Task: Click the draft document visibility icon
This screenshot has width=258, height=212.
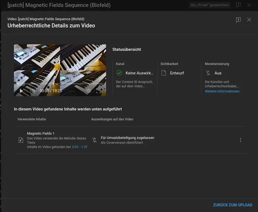Action: 164,73
